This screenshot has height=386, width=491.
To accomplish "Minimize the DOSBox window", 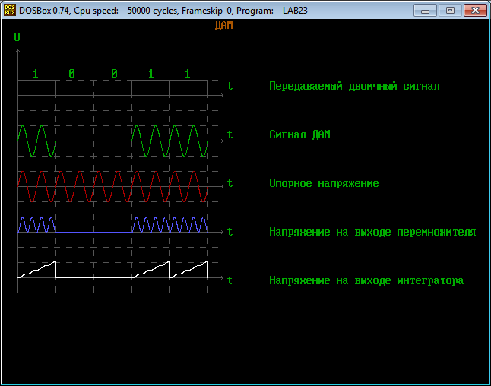I will (425, 11).
